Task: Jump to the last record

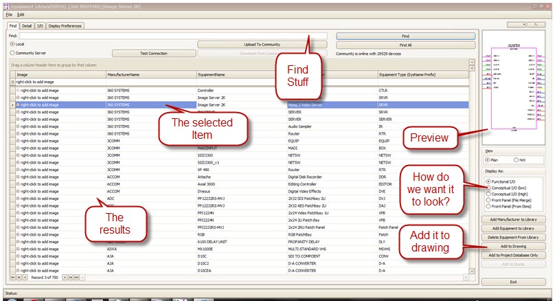Action: 76,278
